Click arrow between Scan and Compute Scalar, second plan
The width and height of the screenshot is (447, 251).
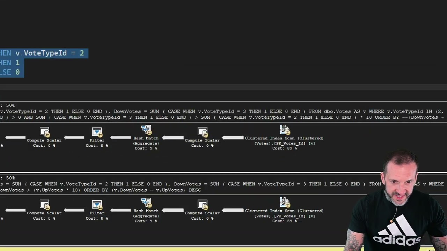tap(233, 210)
